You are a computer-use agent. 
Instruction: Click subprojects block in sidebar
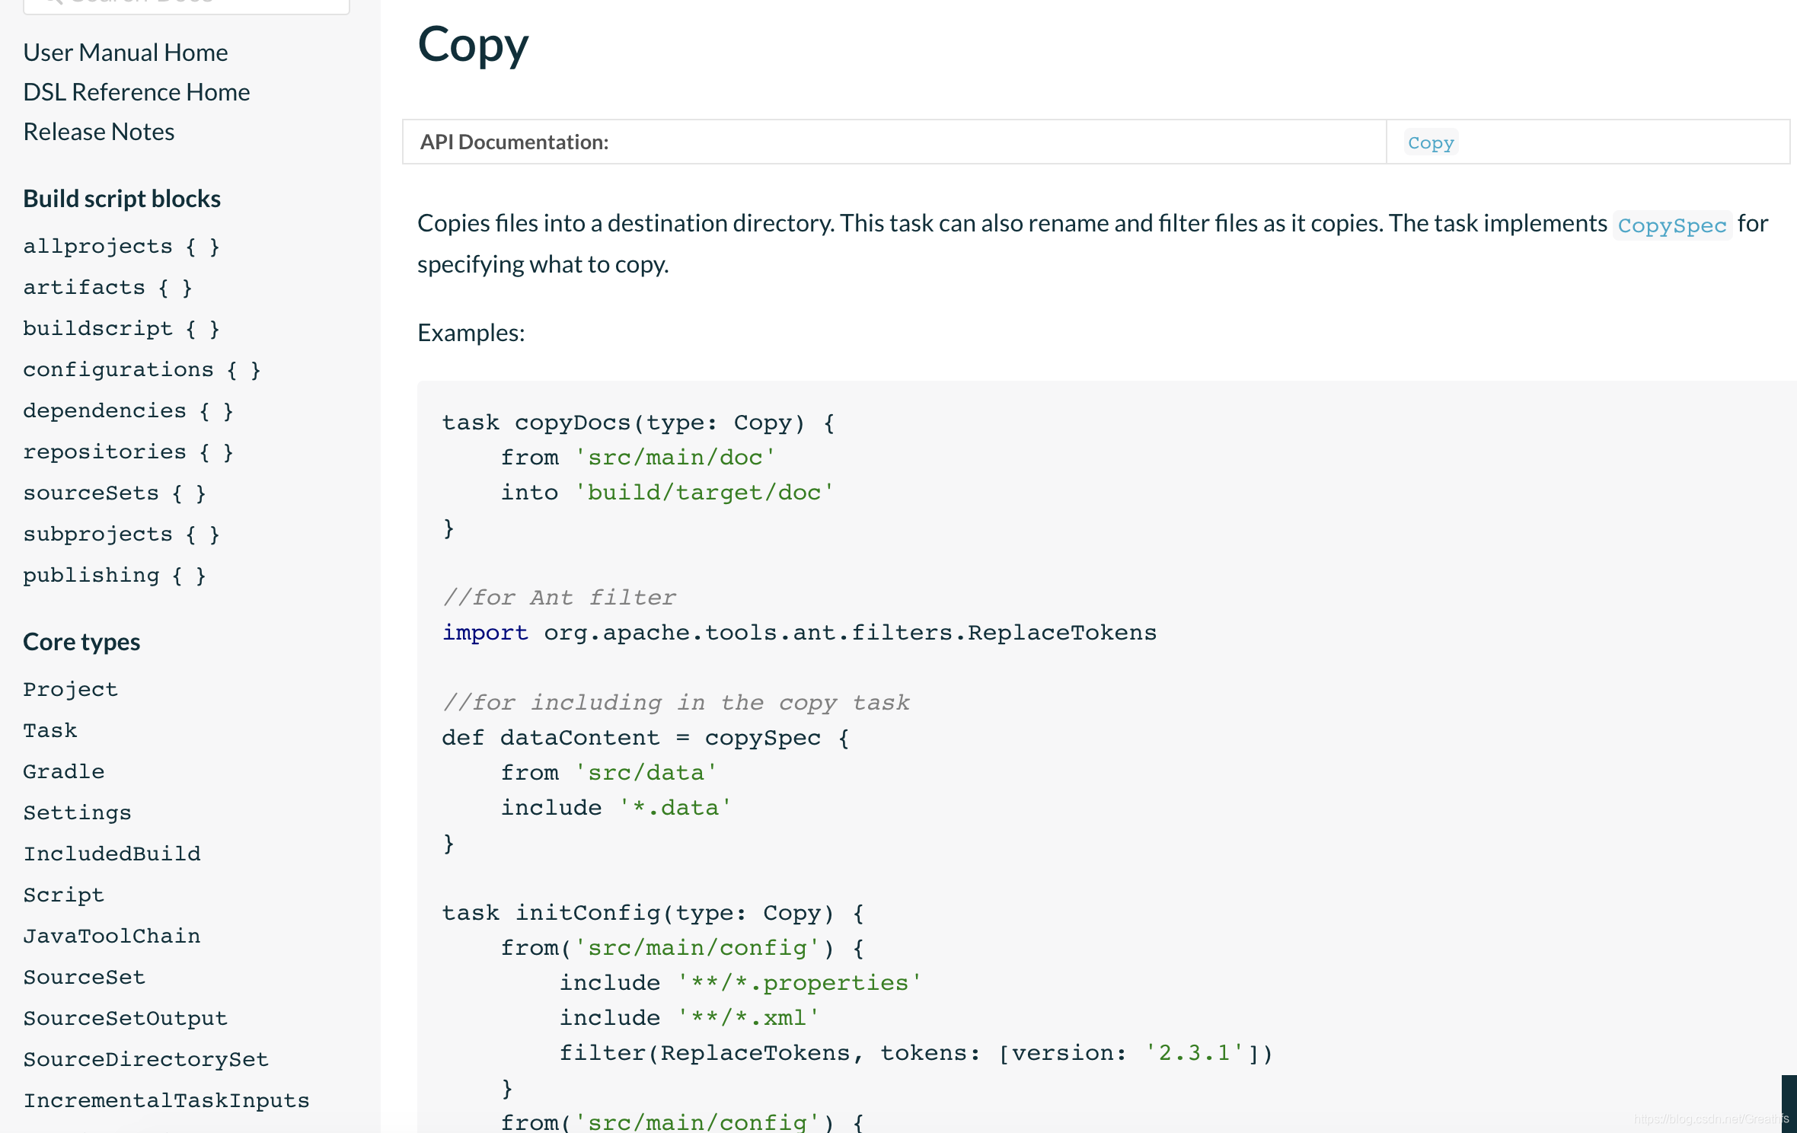[x=123, y=534]
